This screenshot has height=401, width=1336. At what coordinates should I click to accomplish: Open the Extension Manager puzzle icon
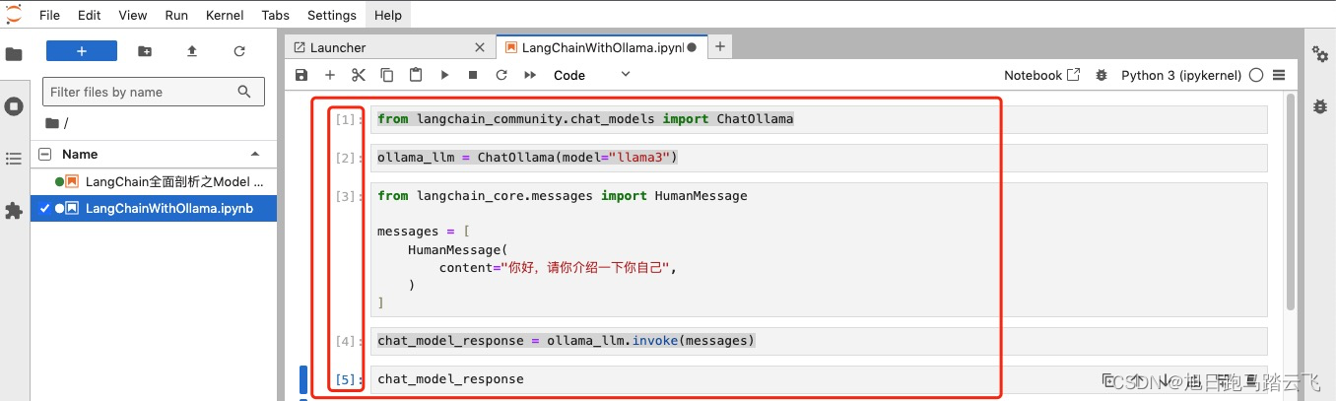(14, 211)
